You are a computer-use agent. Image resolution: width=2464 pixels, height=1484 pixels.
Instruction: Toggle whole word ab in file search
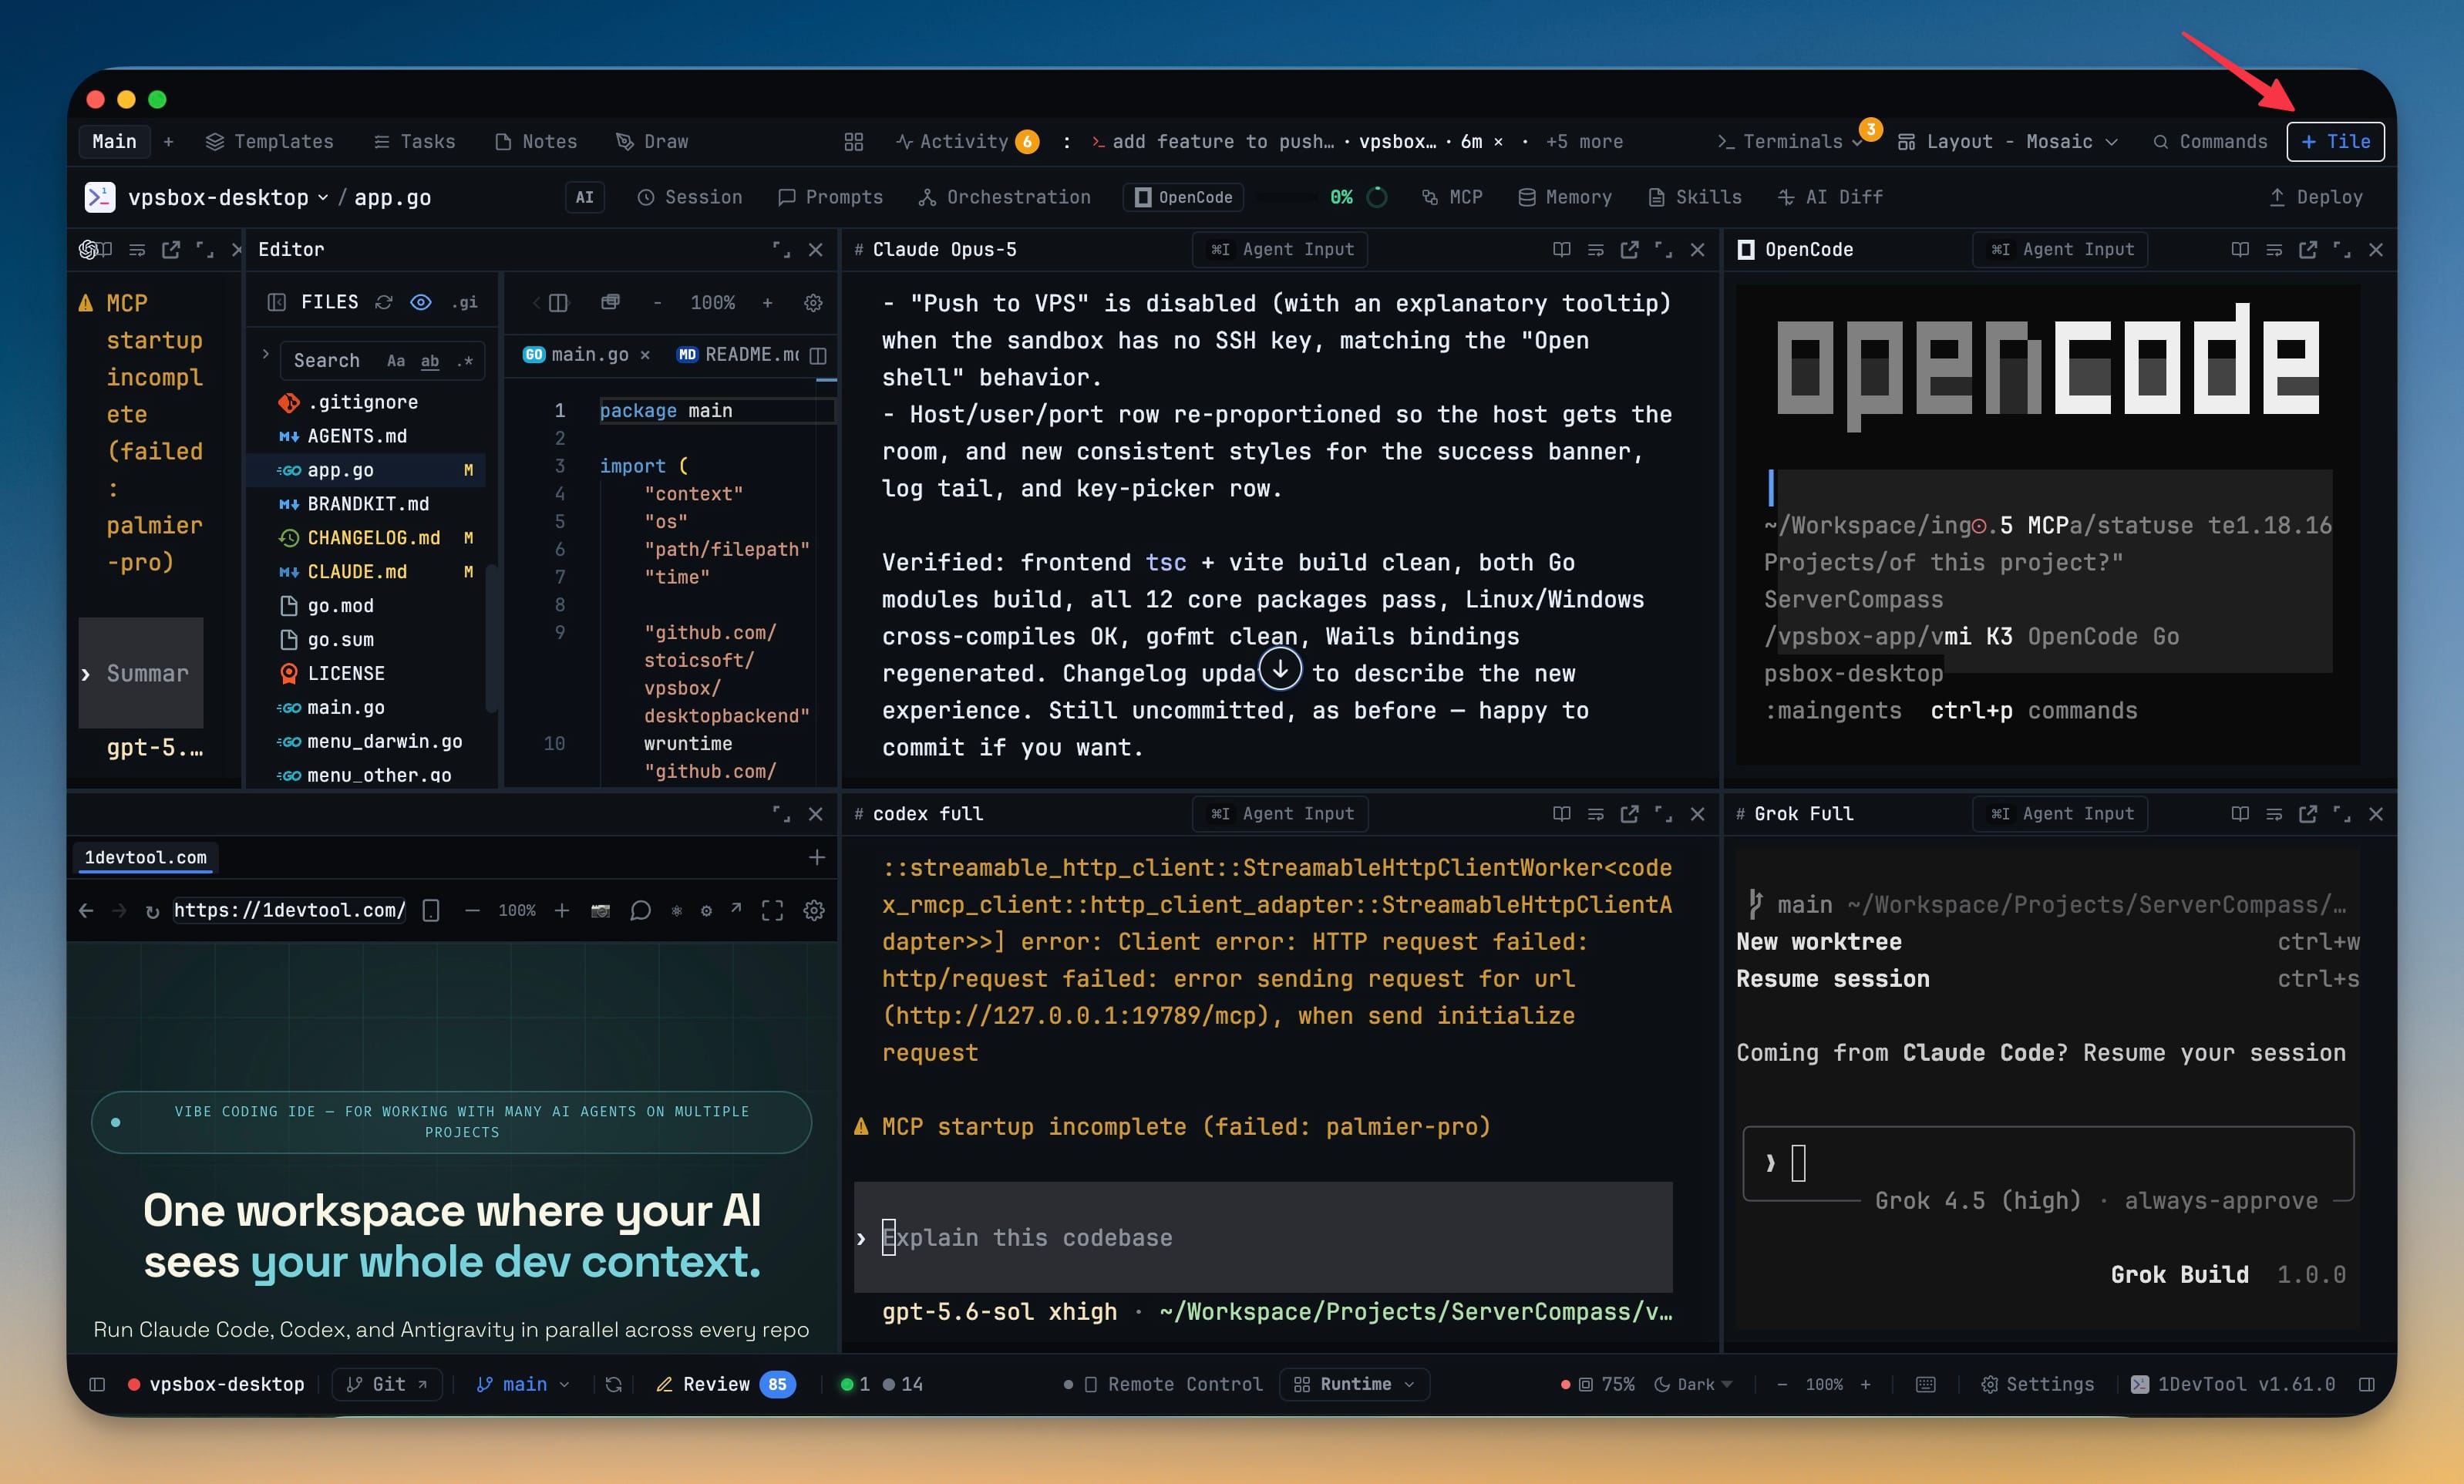point(430,361)
